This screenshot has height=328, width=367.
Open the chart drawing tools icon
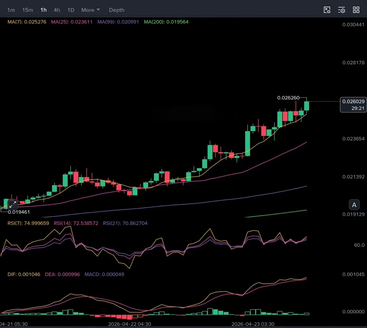point(327,10)
